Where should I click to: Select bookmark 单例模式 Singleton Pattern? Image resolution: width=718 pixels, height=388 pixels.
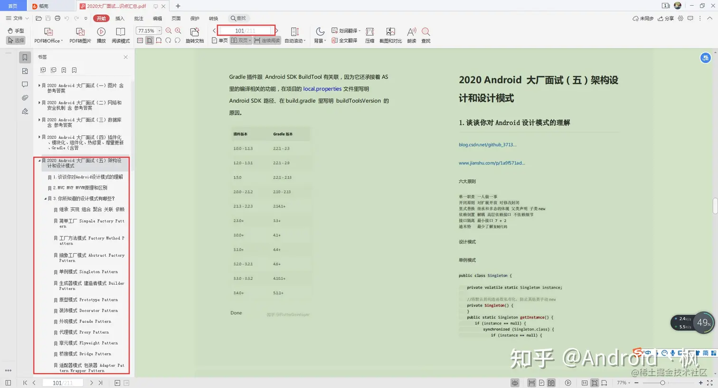coord(88,272)
